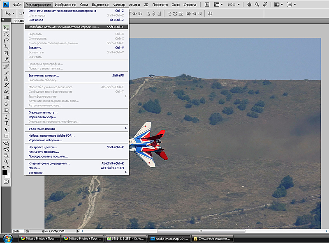329x246 pixels.
Task: Select the Lasso tool
Action: tap(6, 41)
